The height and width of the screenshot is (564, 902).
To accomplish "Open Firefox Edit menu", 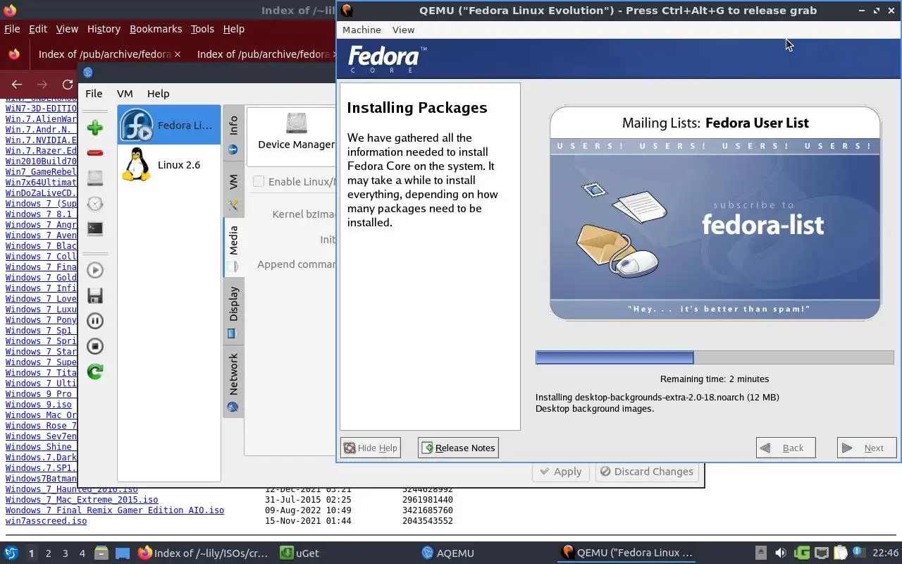I will pos(38,29).
